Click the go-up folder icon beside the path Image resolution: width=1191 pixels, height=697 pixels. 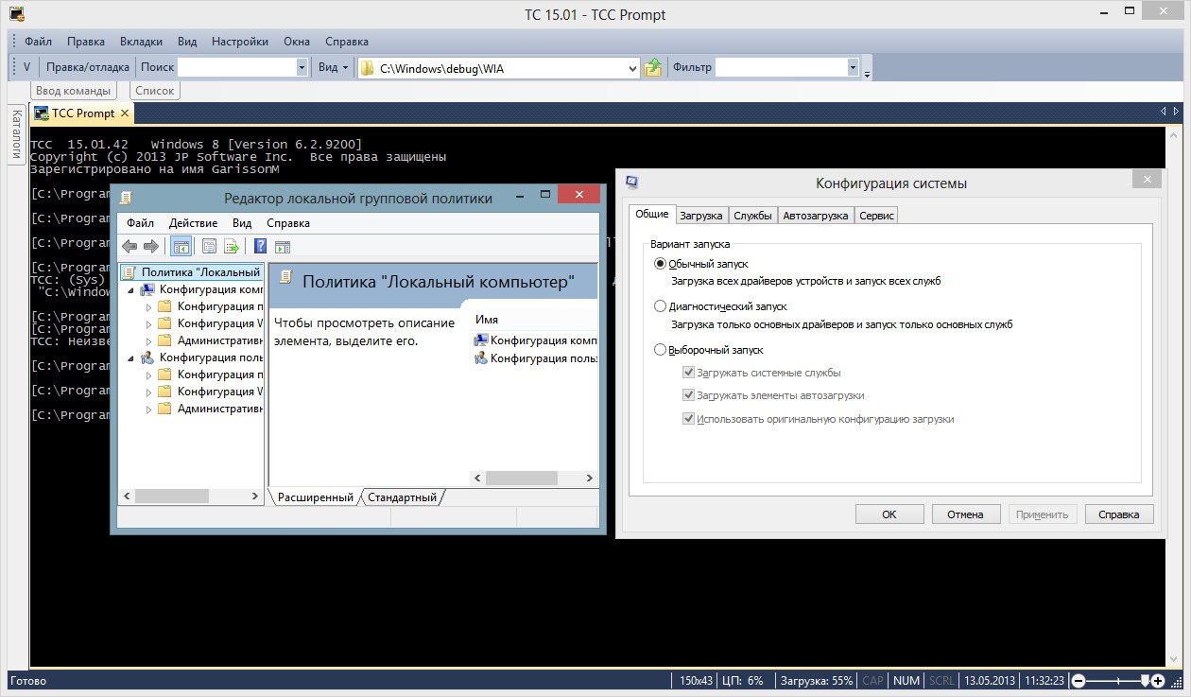pyautogui.click(x=652, y=67)
